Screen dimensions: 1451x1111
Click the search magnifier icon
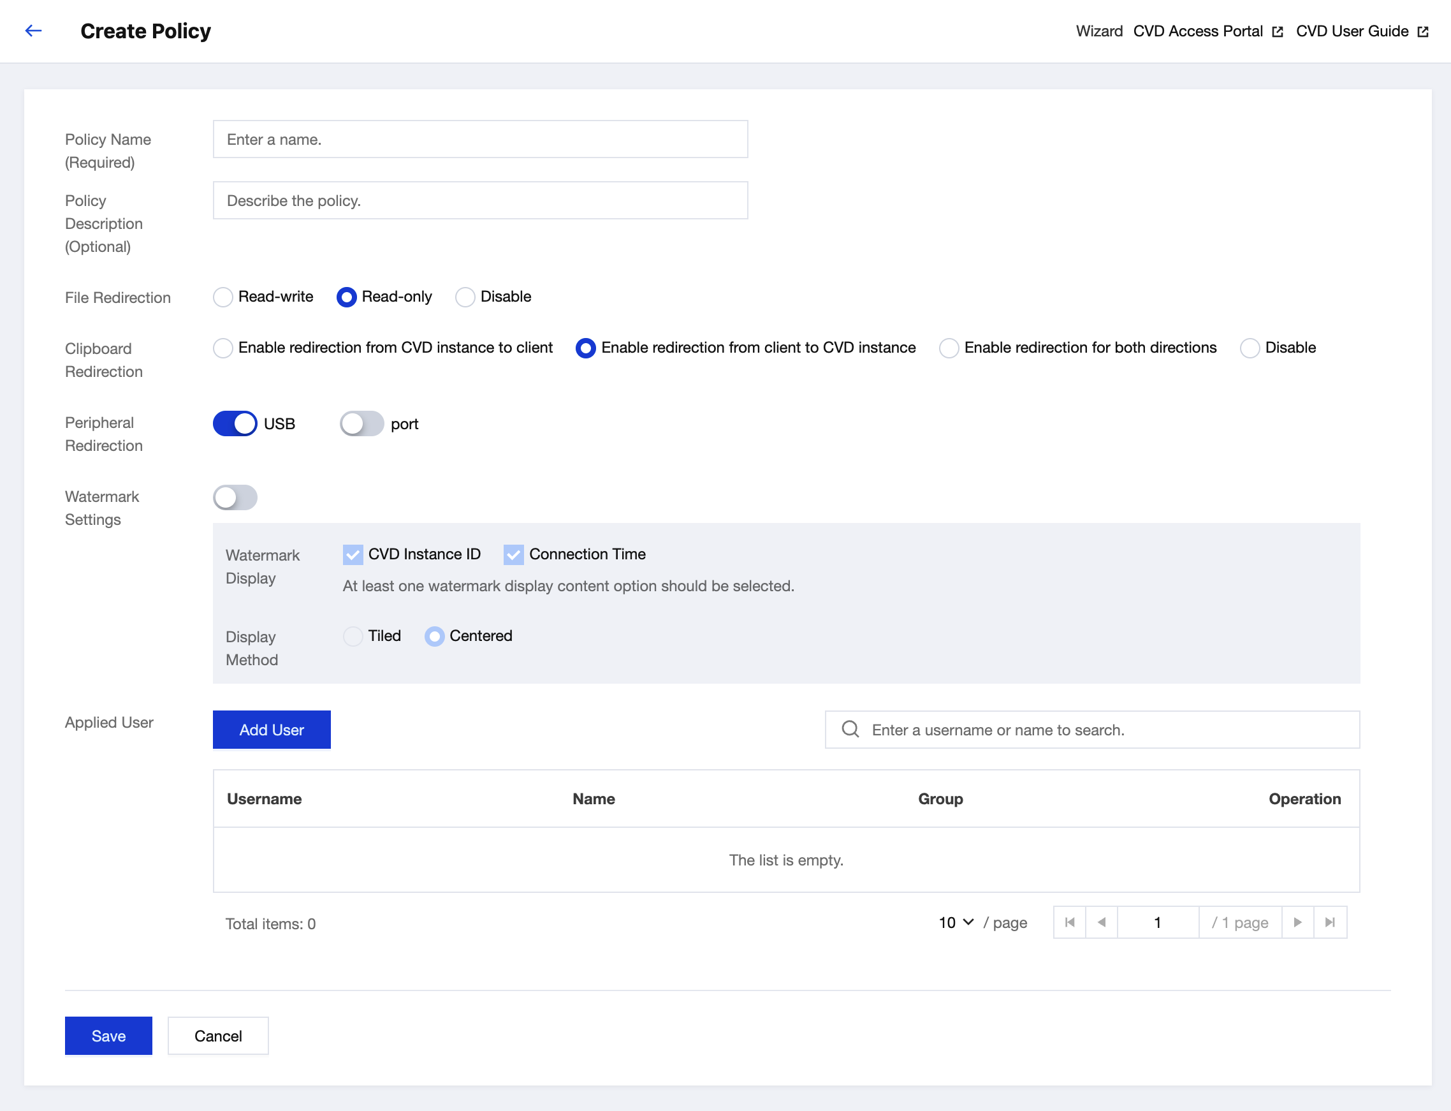(850, 730)
